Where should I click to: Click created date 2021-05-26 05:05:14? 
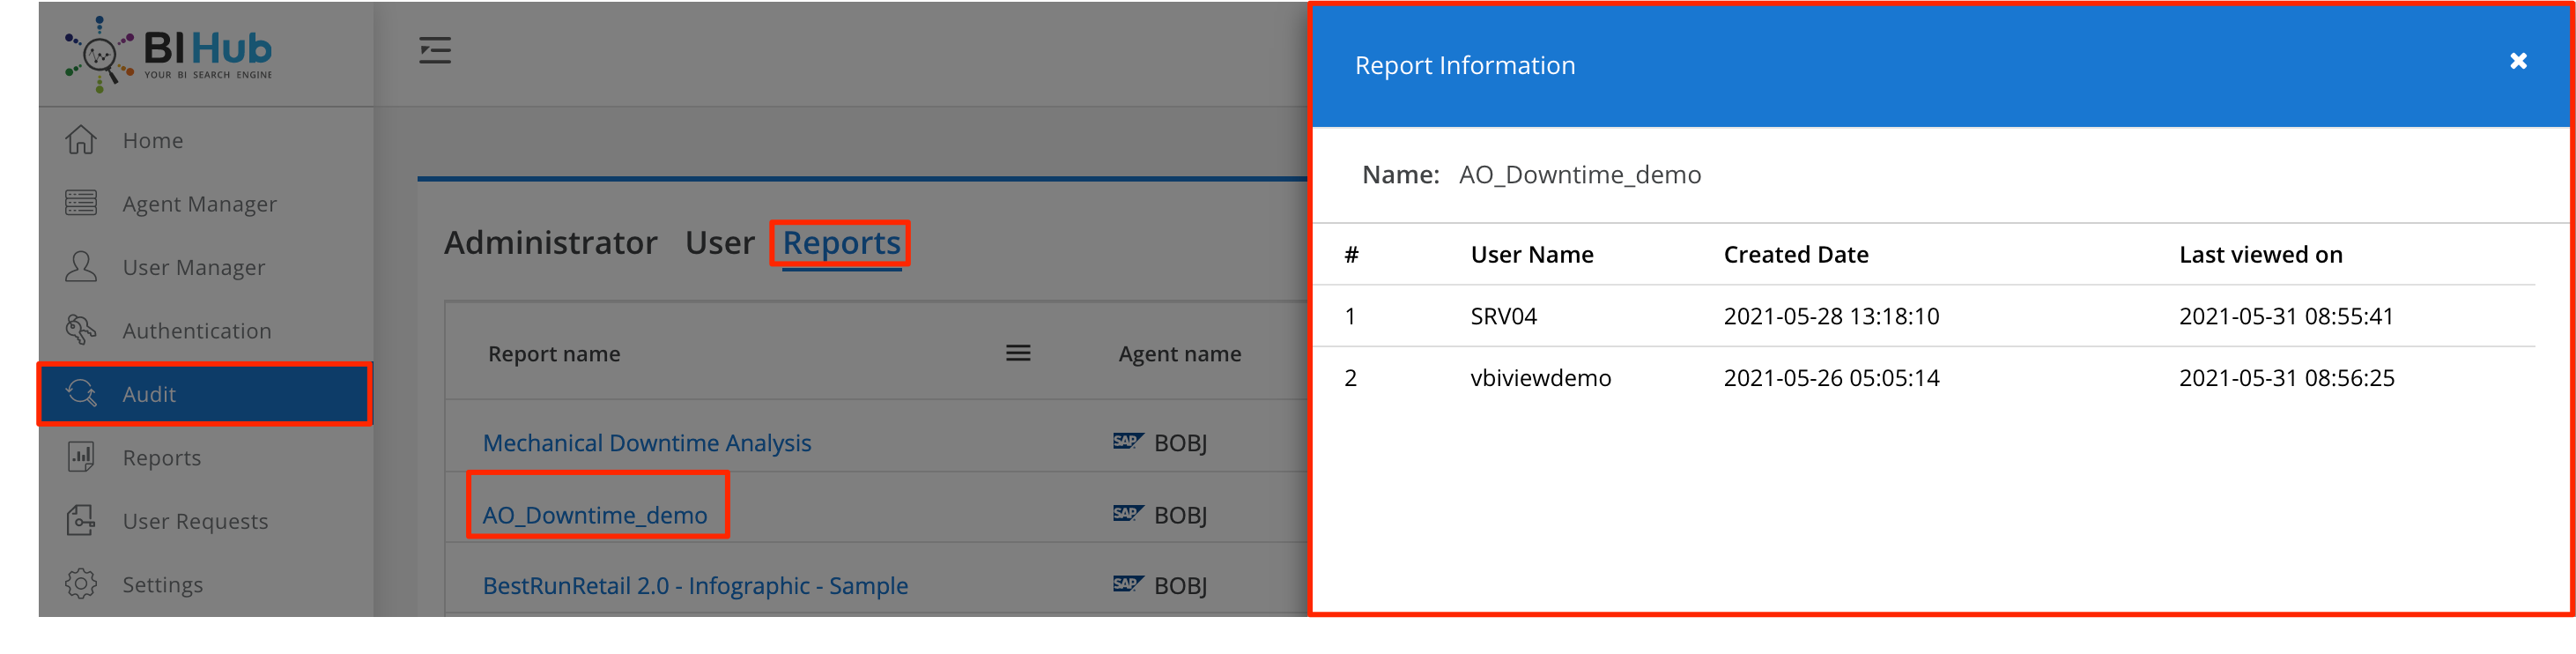coord(1832,378)
